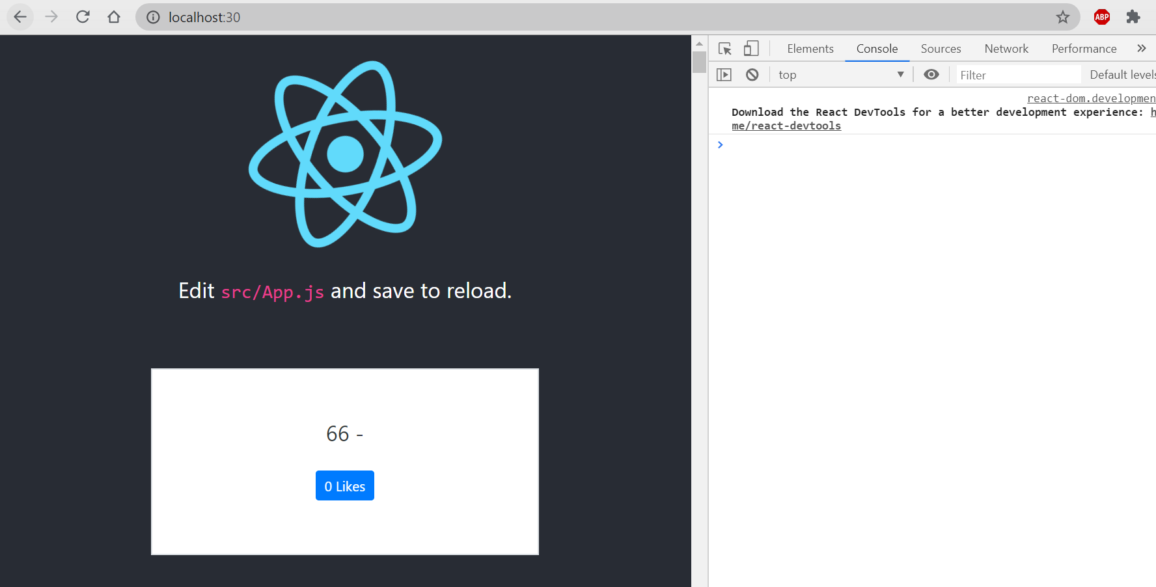Viewport: 1156px width, 587px height.
Task: Open the react-dom.development source link
Action: click(1092, 98)
